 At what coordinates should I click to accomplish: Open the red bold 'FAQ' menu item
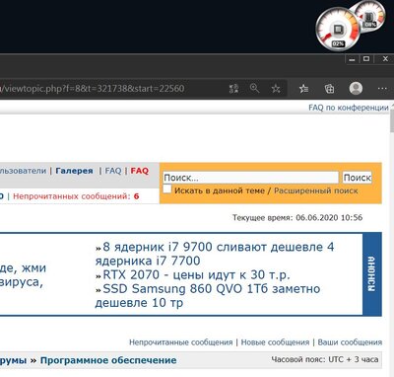(140, 171)
